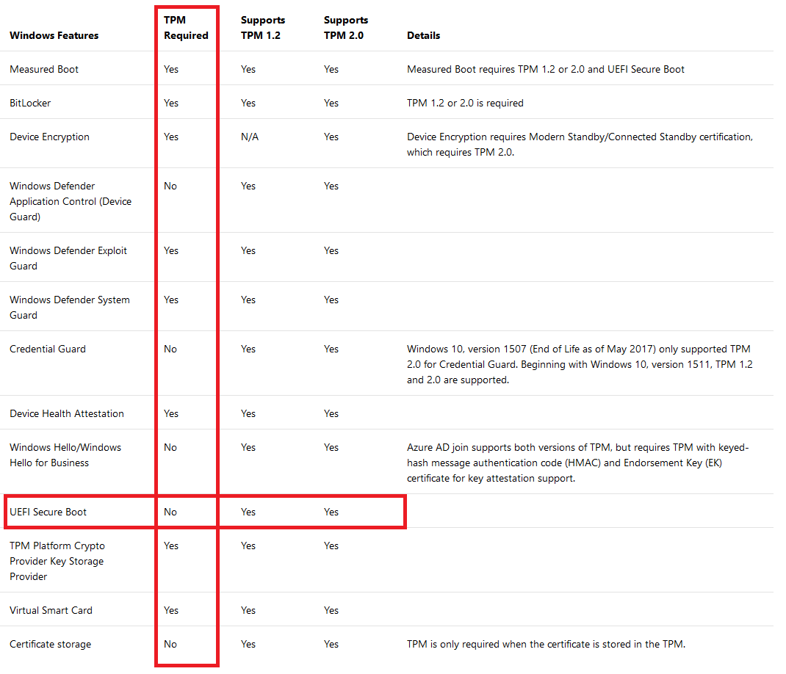Screen dimensions: 786x674
Task: Click the 'TPM Required' column header
Action: pyautogui.click(x=186, y=28)
